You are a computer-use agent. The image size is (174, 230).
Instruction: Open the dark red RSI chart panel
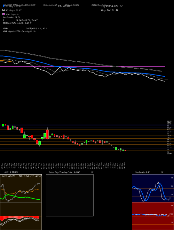[x=153, y=216]
